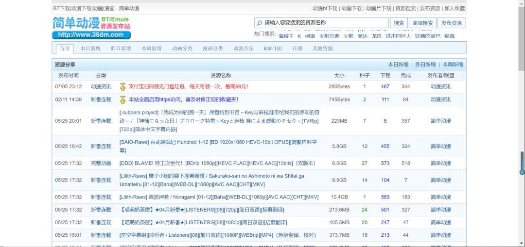525x247 pixels.
Task: Click 本日新增 link in 资源分享 header
Action: pos(398,65)
